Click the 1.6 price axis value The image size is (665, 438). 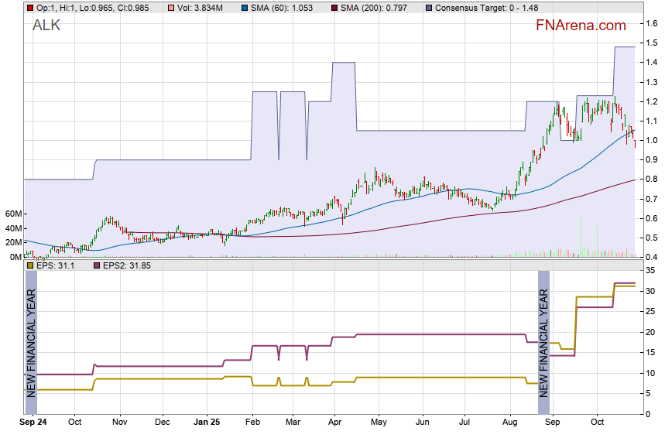pos(652,24)
